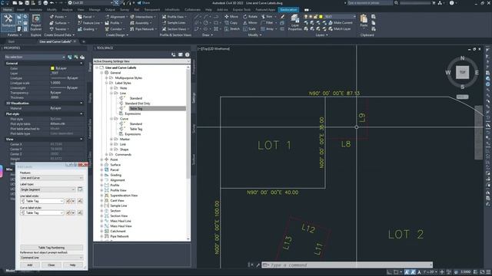
Task: Click the Sample Lines tool
Action: tap(174, 23)
